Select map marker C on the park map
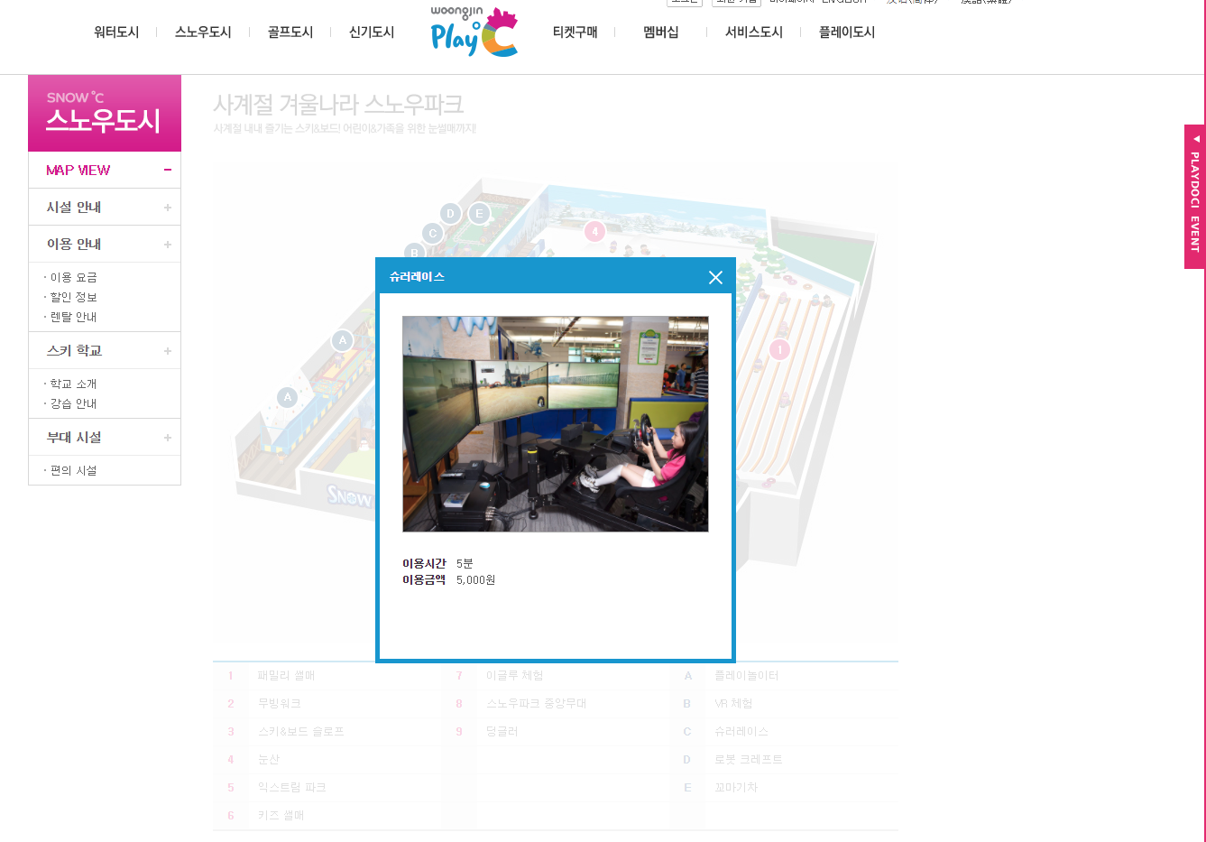1206x842 pixels. [433, 234]
